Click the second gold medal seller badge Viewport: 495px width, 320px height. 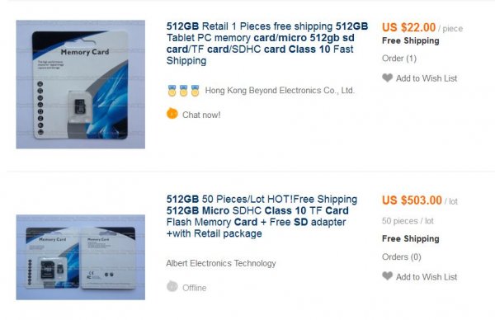coord(183,91)
